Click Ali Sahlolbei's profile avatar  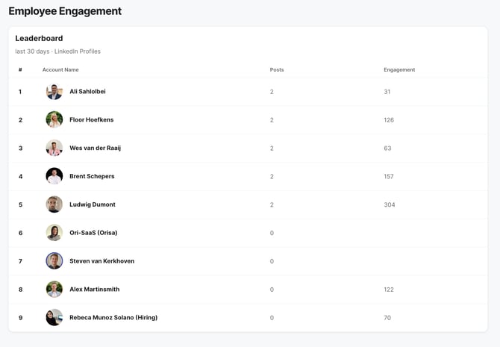(x=54, y=92)
